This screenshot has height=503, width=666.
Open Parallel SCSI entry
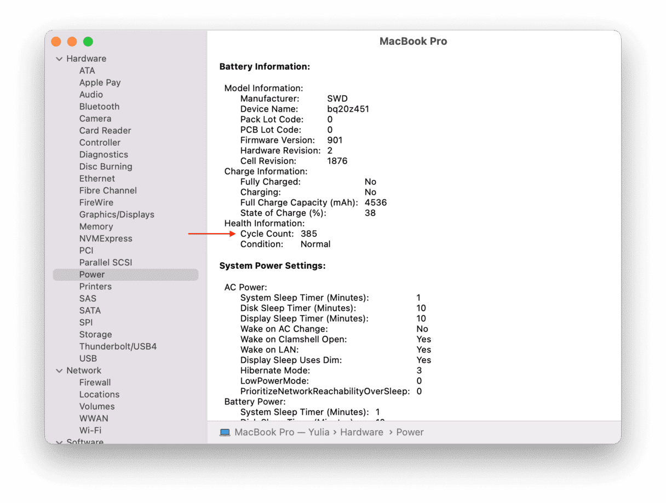coord(106,263)
